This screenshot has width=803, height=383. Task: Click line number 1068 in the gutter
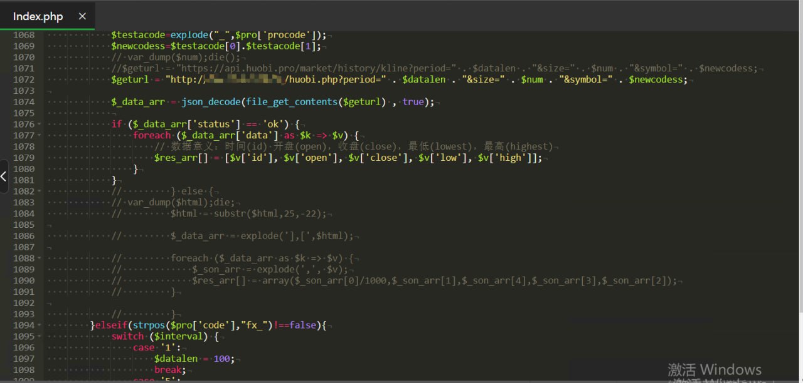tap(24, 35)
